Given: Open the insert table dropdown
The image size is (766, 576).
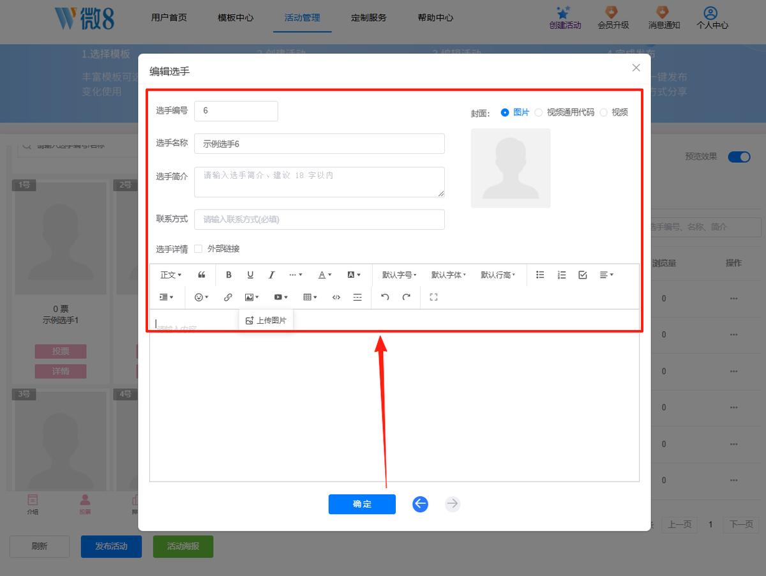Looking at the screenshot, I should (x=310, y=297).
